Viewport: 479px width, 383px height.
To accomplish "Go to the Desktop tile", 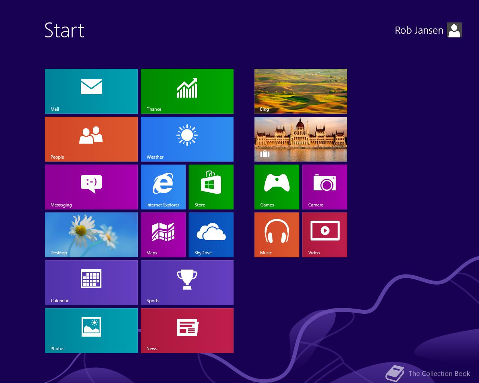I will tap(91, 235).
